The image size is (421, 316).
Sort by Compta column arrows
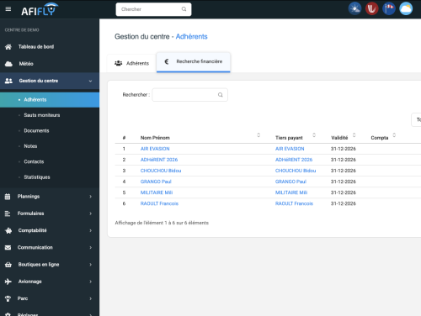pyautogui.click(x=394, y=135)
